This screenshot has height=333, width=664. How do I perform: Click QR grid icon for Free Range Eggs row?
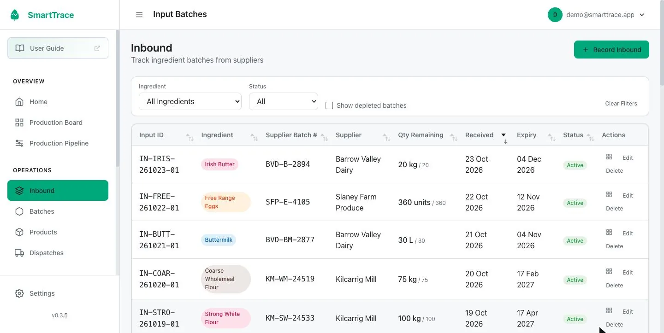coord(609,194)
